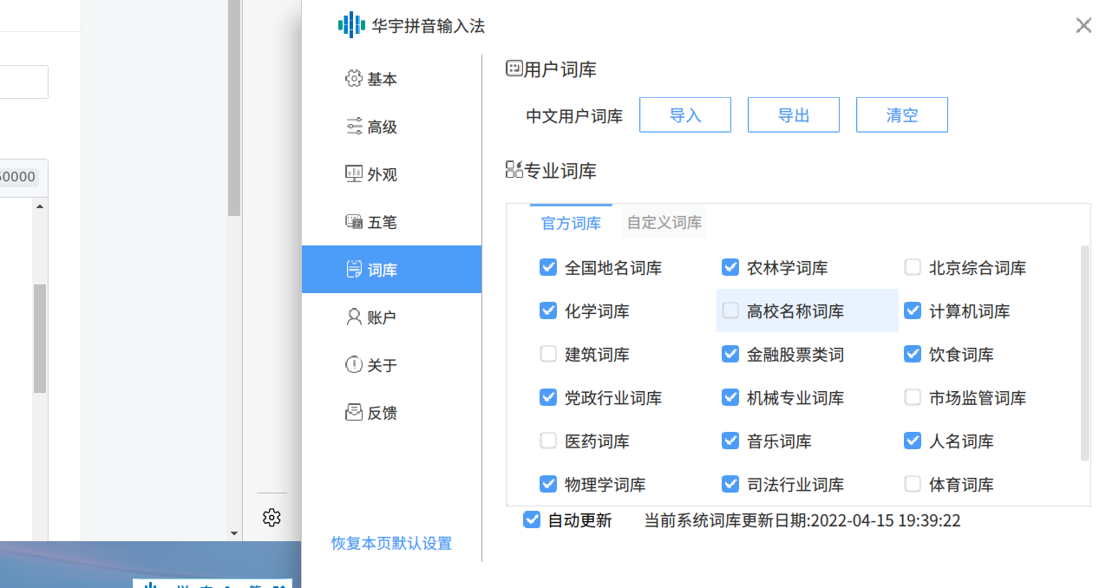The width and height of the screenshot is (1106, 588).
Task: Close the 华宇拼音输入法 settings window
Action: pos(1083,25)
